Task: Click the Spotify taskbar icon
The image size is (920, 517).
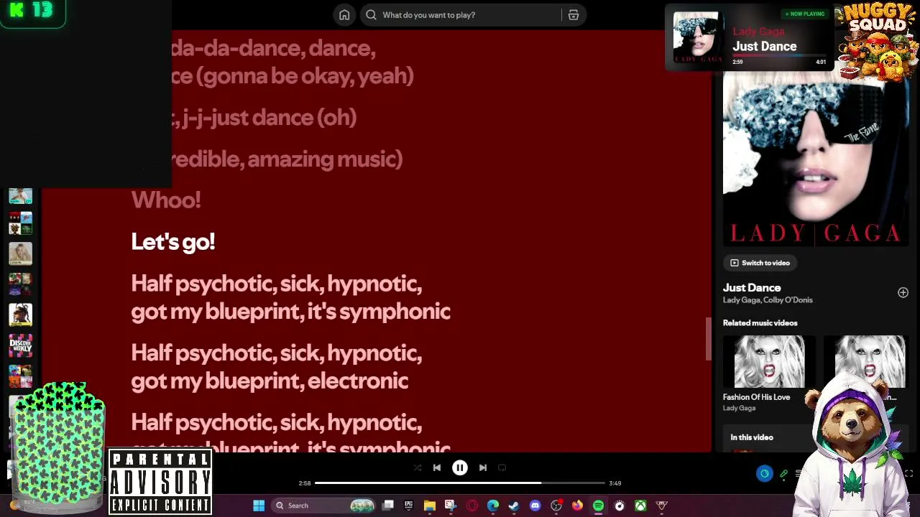Action: pos(598,506)
